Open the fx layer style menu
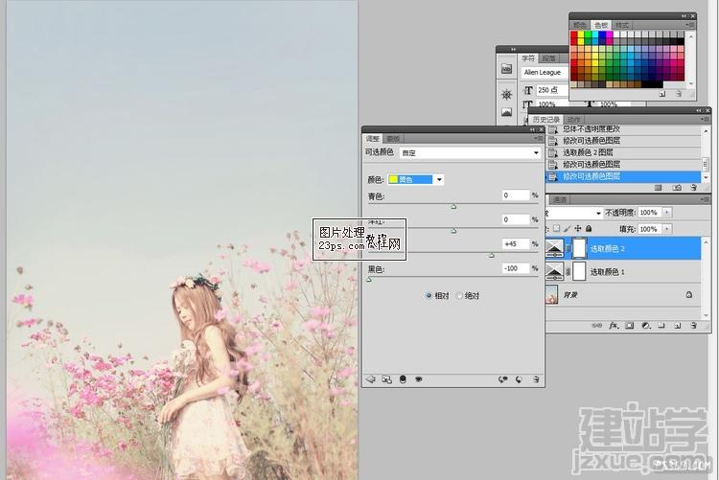 614,326
